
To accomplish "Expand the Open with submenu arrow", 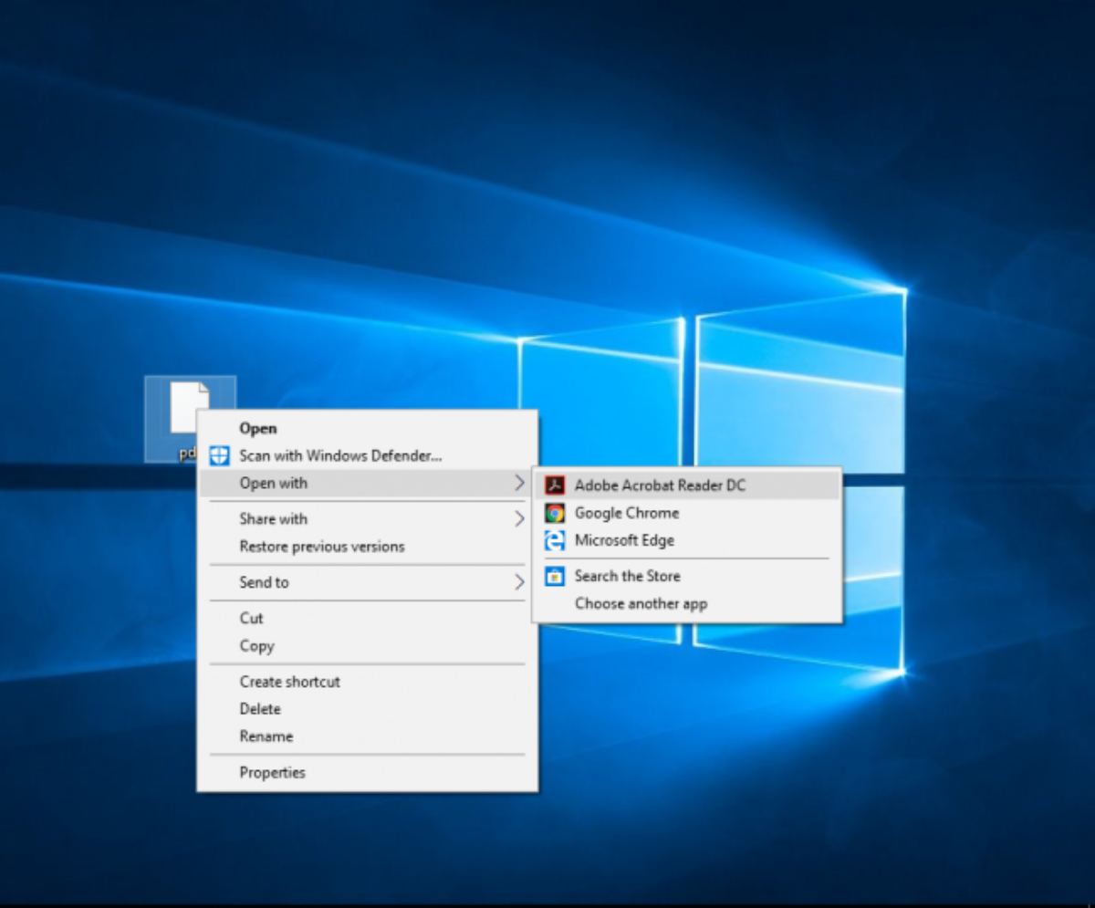I will [x=519, y=483].
